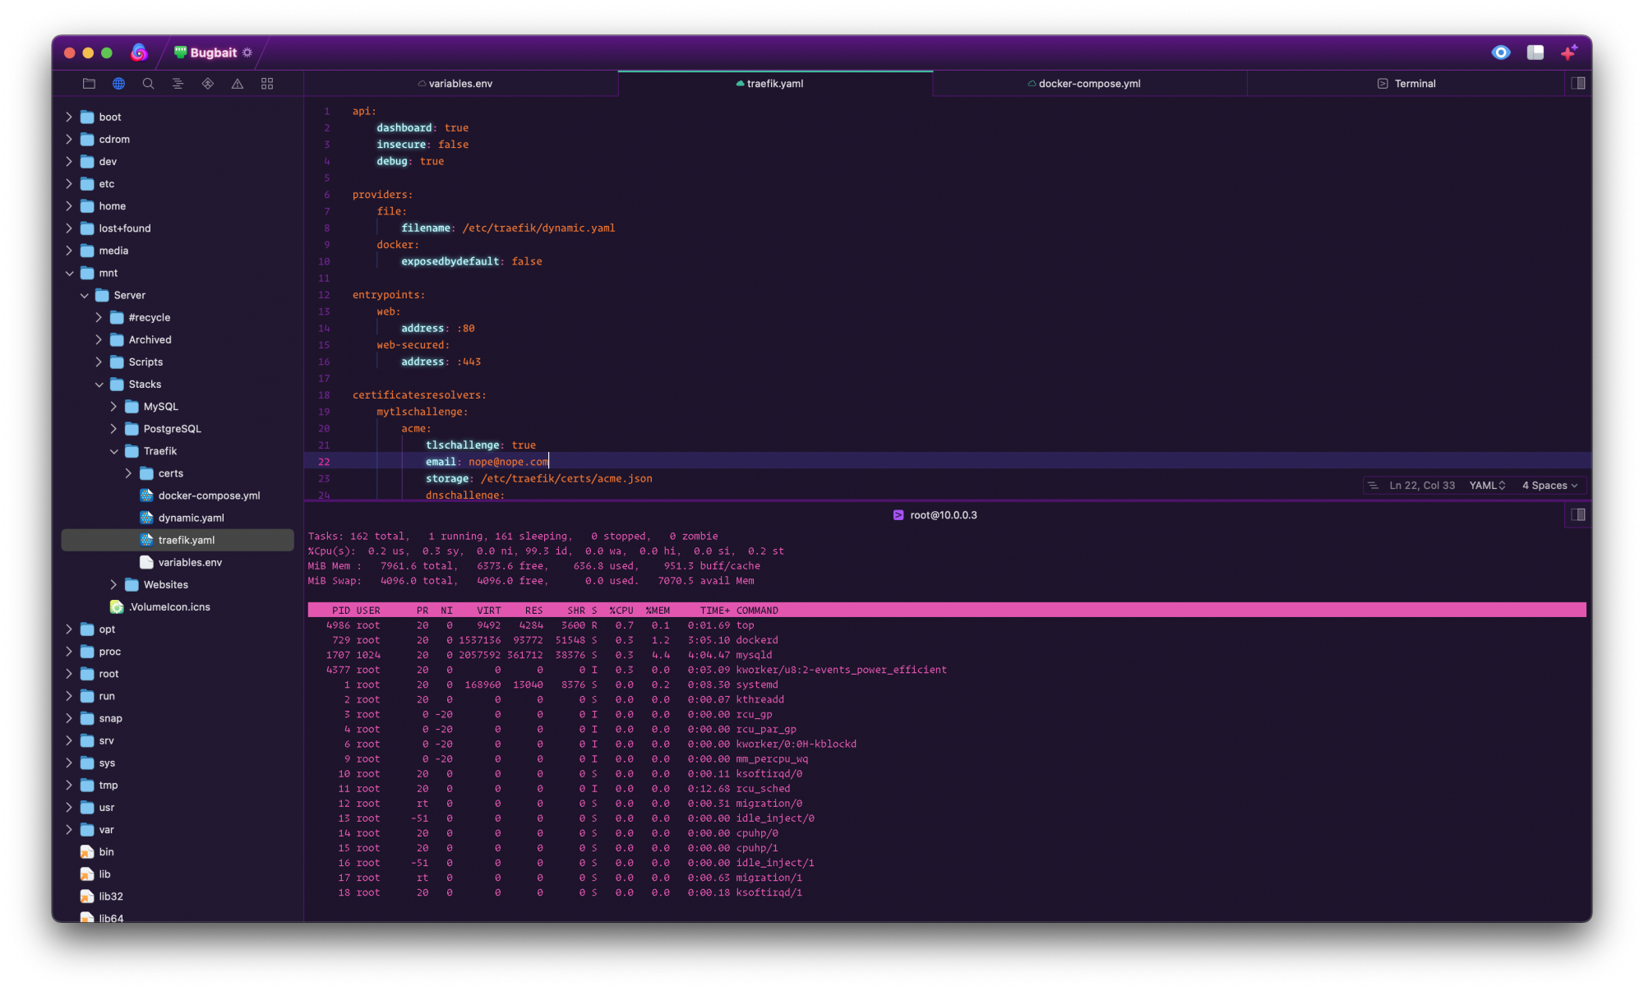Click the %CPU column header
Image resolution: width=1644 pixels, height=991 pixels.
point(621,611)
